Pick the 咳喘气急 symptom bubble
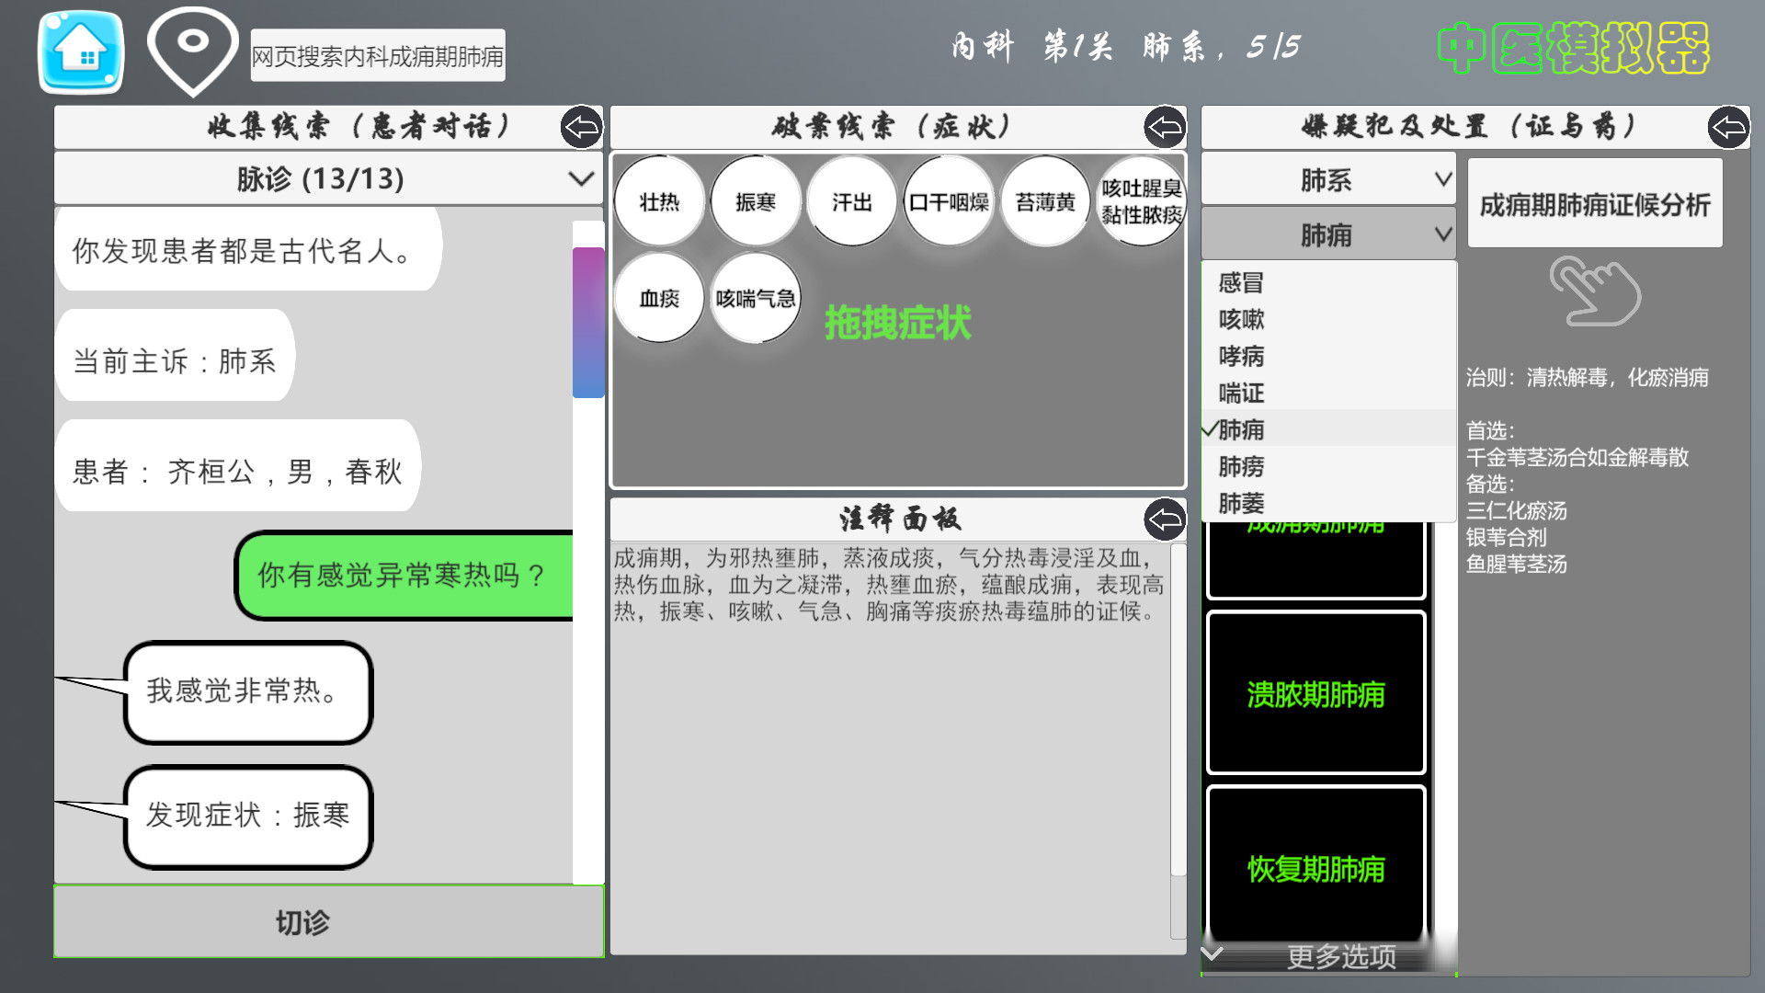Image resolution: width=1765 pixels, height=993 pixels. click(x=755, y=296)
